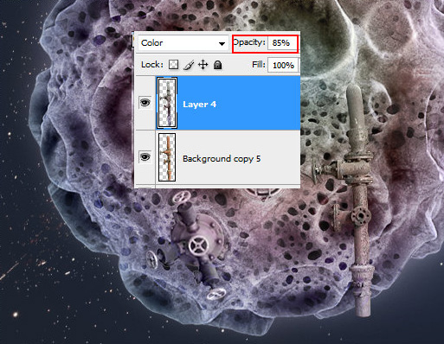Edit the Fill field showing 100%
Viewport: 444px width, 344px height.
tap(283, 65)
